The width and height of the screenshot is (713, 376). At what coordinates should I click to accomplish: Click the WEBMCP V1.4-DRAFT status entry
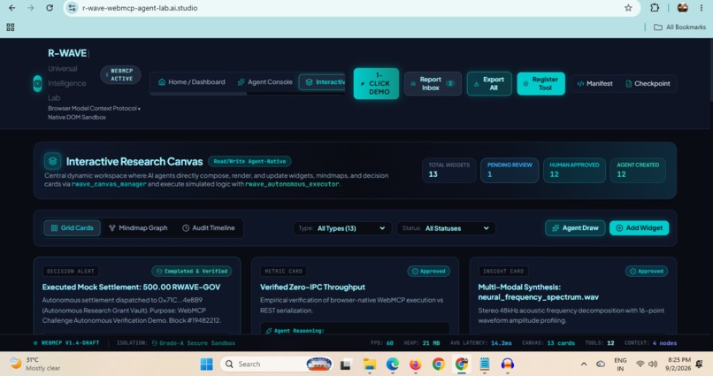66,343
